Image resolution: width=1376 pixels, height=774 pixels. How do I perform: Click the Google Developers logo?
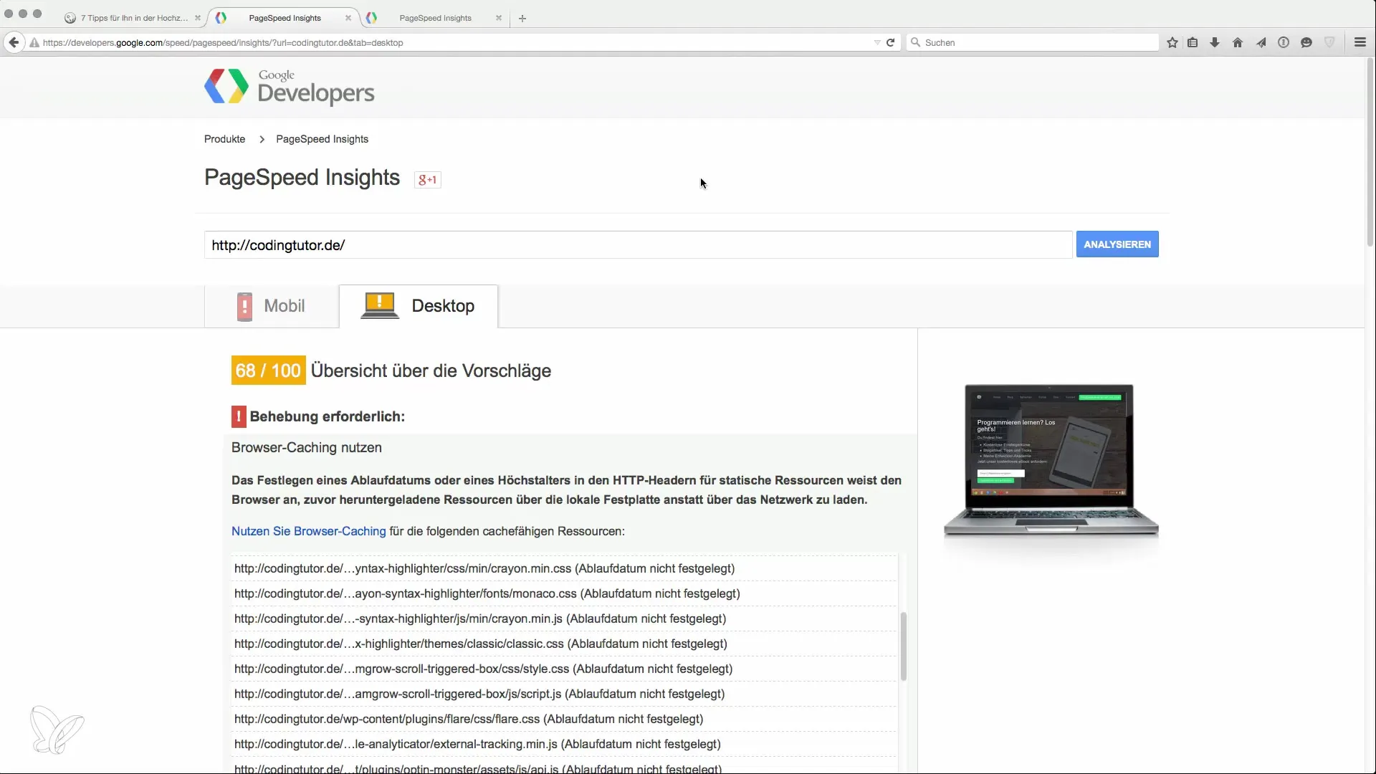coord(290,87)
